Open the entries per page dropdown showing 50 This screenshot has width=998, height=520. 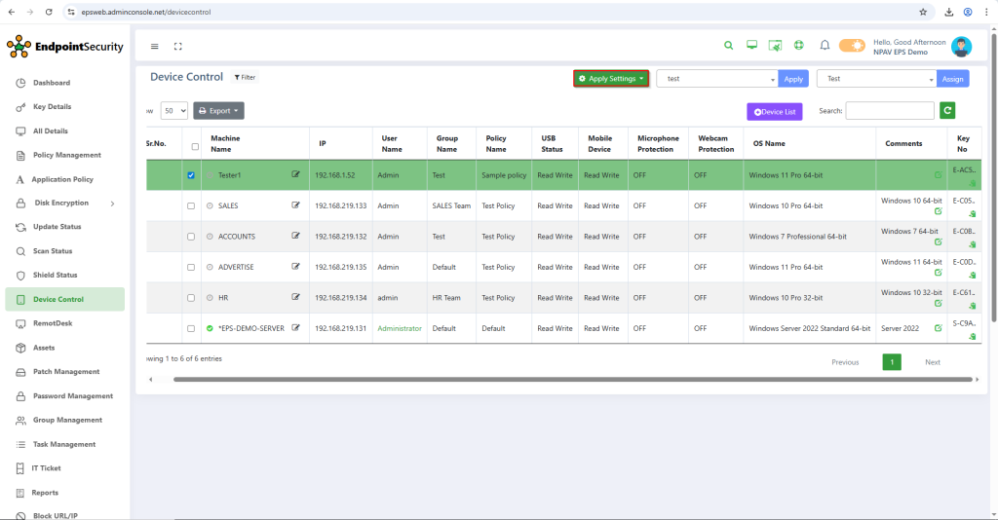[x=174, y=111]
